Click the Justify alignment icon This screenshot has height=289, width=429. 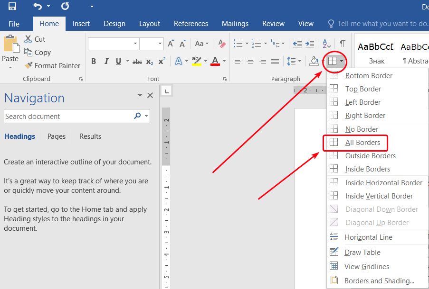[275, 61]
